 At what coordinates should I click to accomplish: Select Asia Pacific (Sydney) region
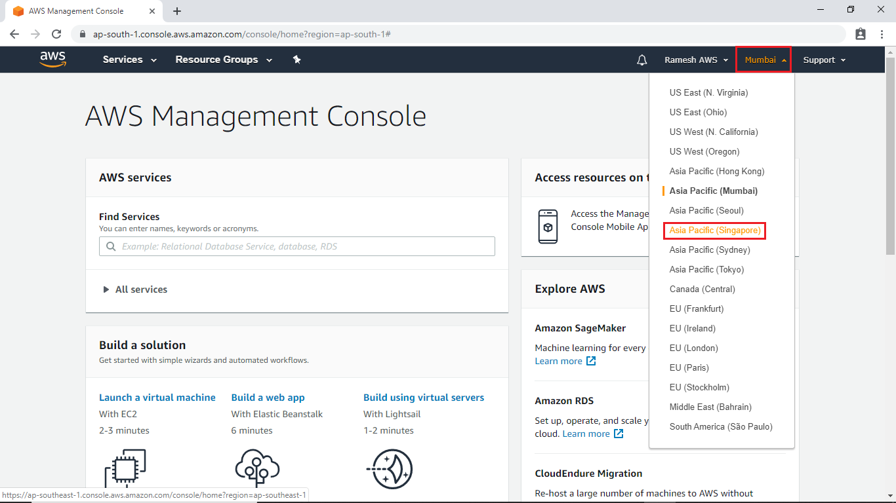710,250
